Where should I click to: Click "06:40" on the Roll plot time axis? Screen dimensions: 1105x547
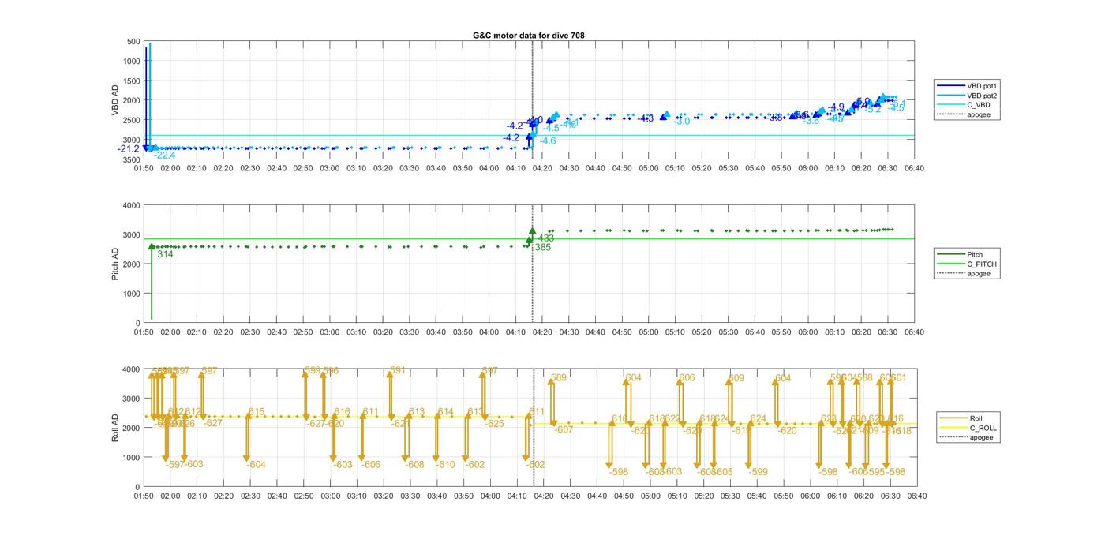(916, 496)
